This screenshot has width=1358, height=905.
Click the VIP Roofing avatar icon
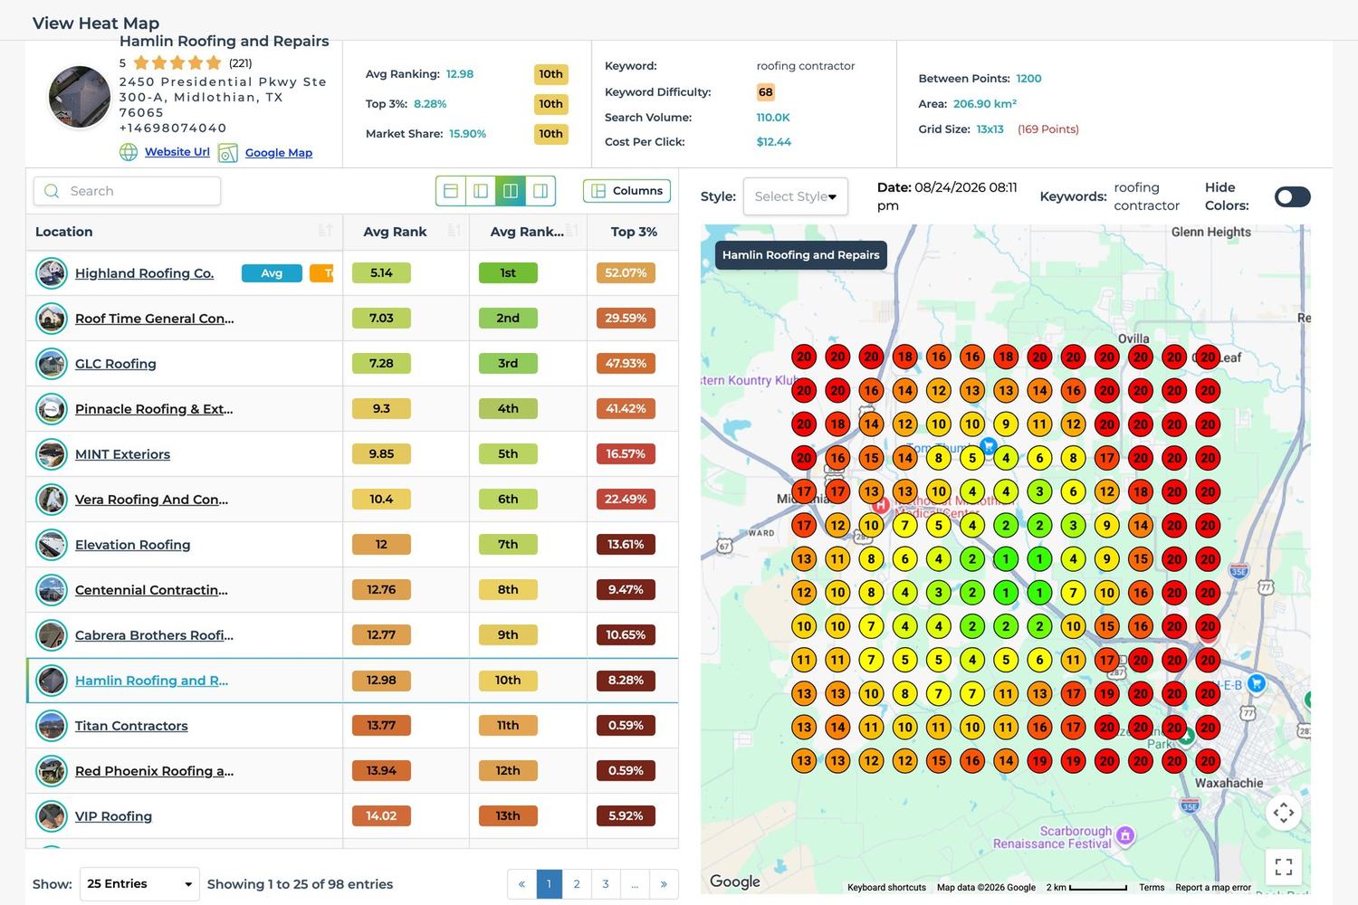click(x=52, y=816)
